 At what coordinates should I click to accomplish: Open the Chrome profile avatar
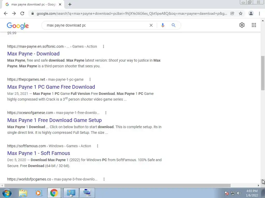point(251,13)
